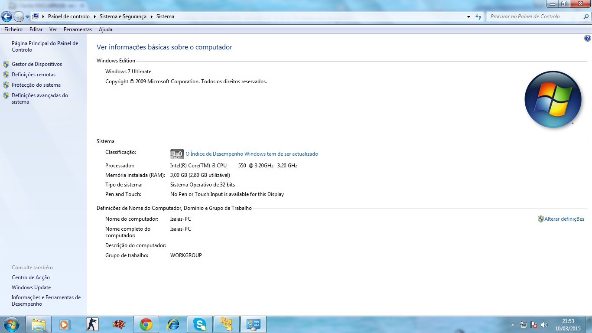592x333 pixels.
Task: Show hidden system tray icons arrow
Action: point(513,325)
